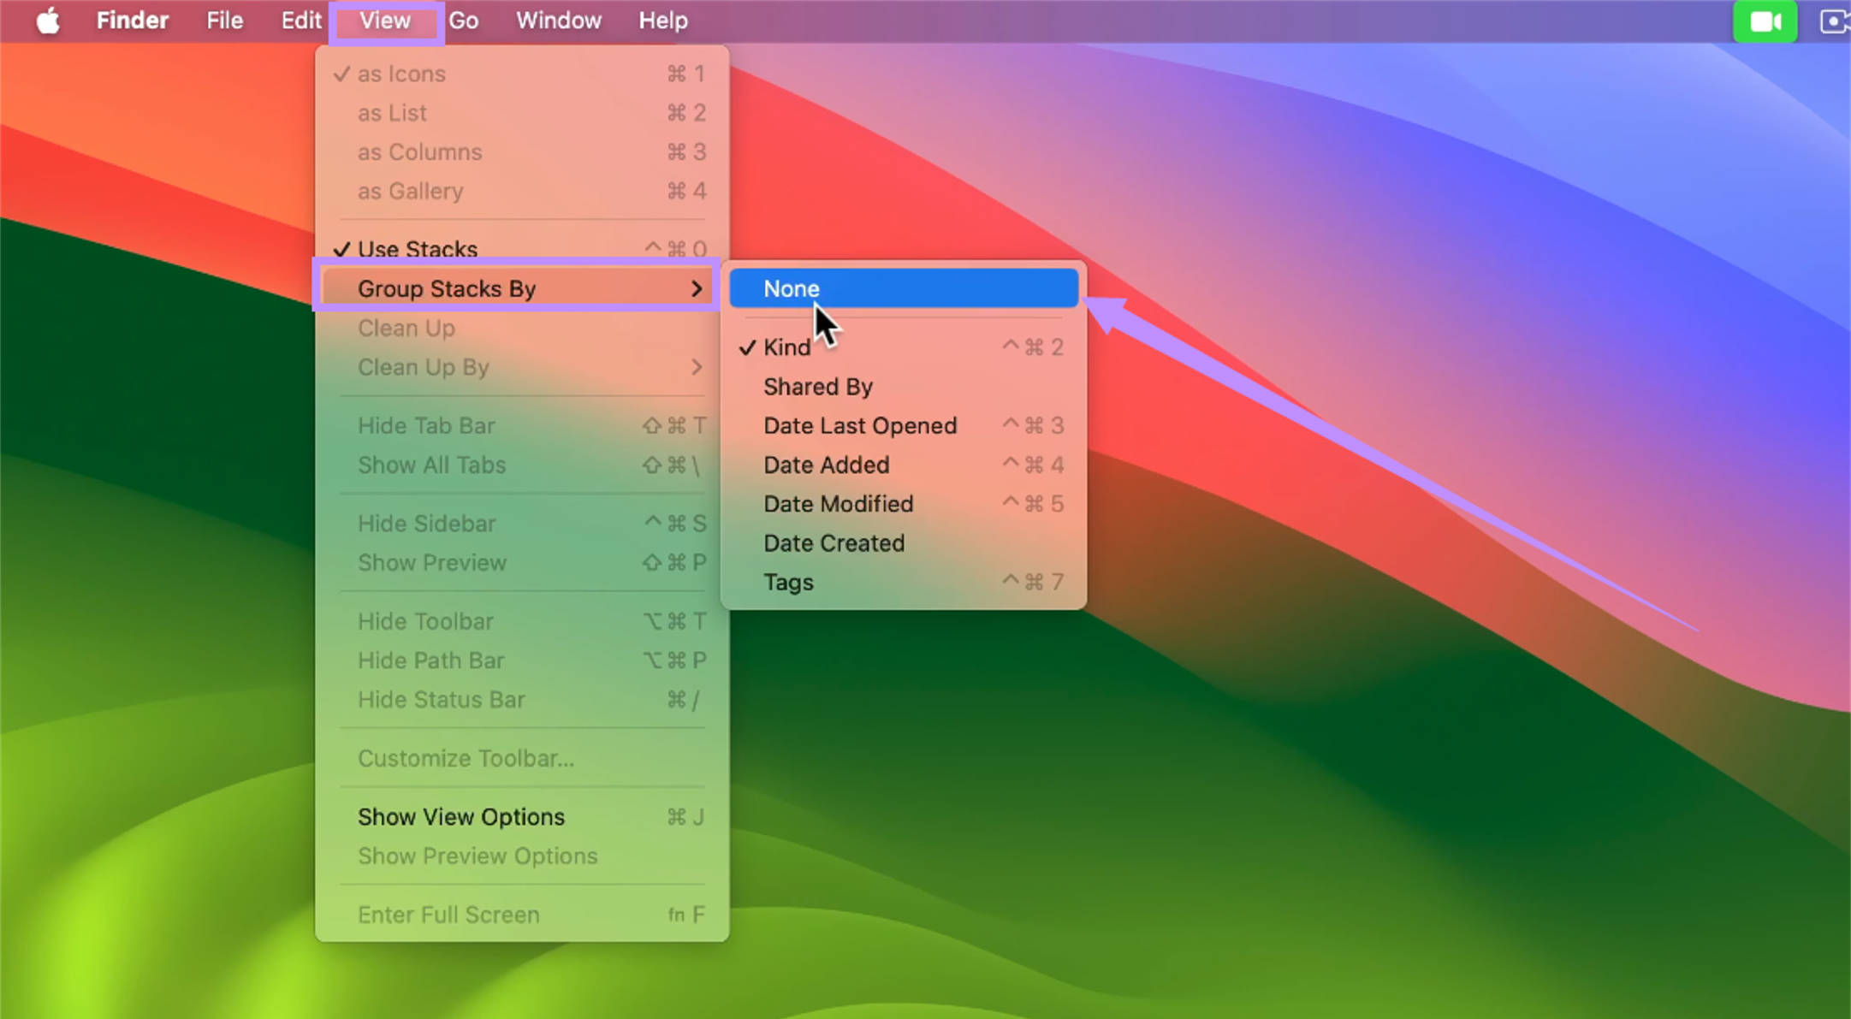The width and height of the screenshot is (1851, 1019).
Task: Group stacks by Shared By
Action: point(904,387)
